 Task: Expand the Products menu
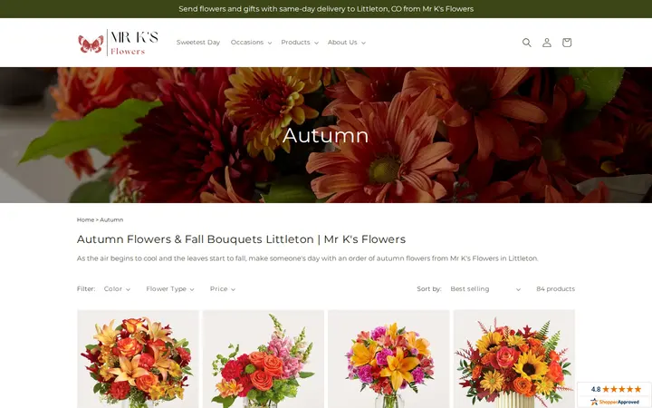click(300, 43)
